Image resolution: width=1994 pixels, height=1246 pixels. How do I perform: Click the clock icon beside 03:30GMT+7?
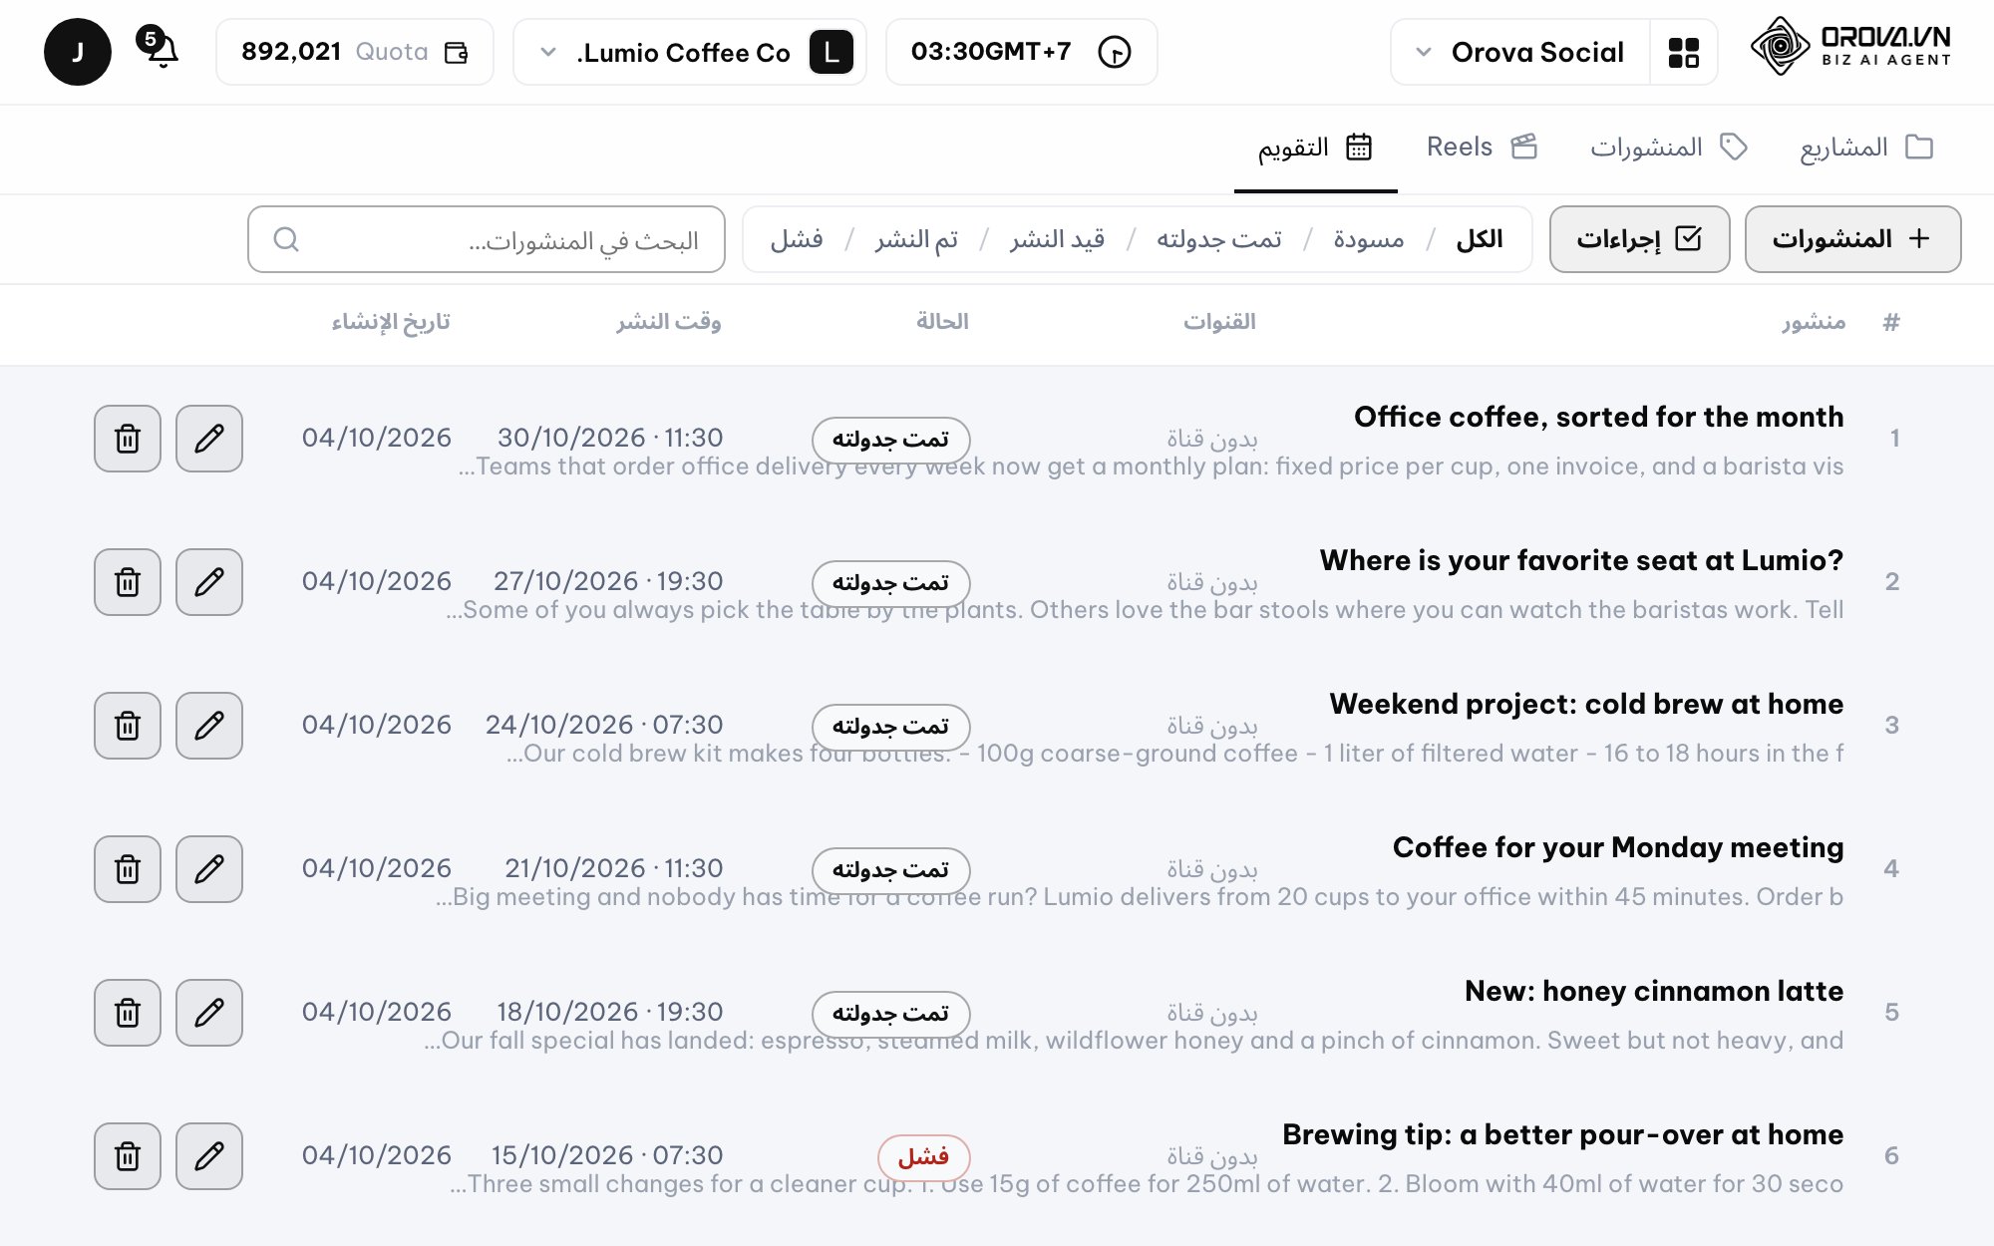click(1115, 52)
